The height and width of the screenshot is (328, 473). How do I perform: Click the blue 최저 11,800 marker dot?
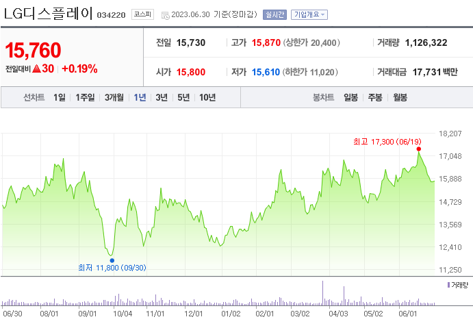point(112,260)
